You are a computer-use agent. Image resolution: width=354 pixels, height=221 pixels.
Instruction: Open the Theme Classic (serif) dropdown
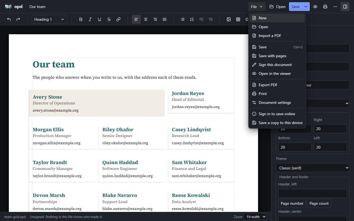coord(313,168)
